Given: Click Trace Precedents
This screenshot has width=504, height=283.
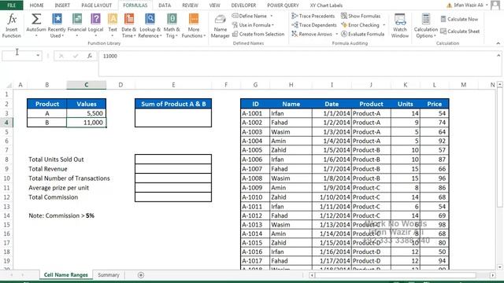Looking at the screenshot, I should tap(313, 16).
